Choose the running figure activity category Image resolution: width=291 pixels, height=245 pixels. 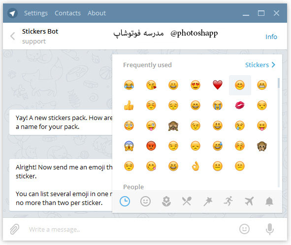click(x=228, y=201)
